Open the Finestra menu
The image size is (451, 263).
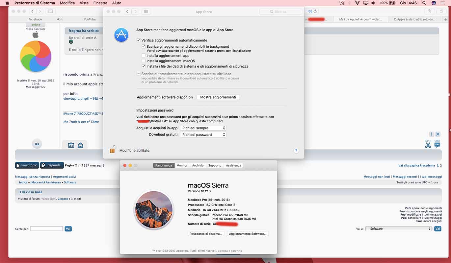(x=100, y=3)
